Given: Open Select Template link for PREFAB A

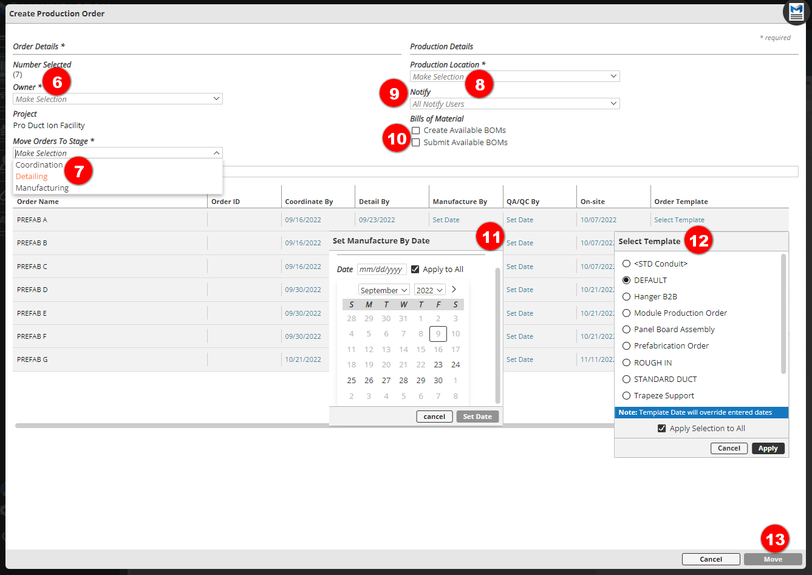Looking at the screenshot, I should pyautogui.click(x=679, y=220).
